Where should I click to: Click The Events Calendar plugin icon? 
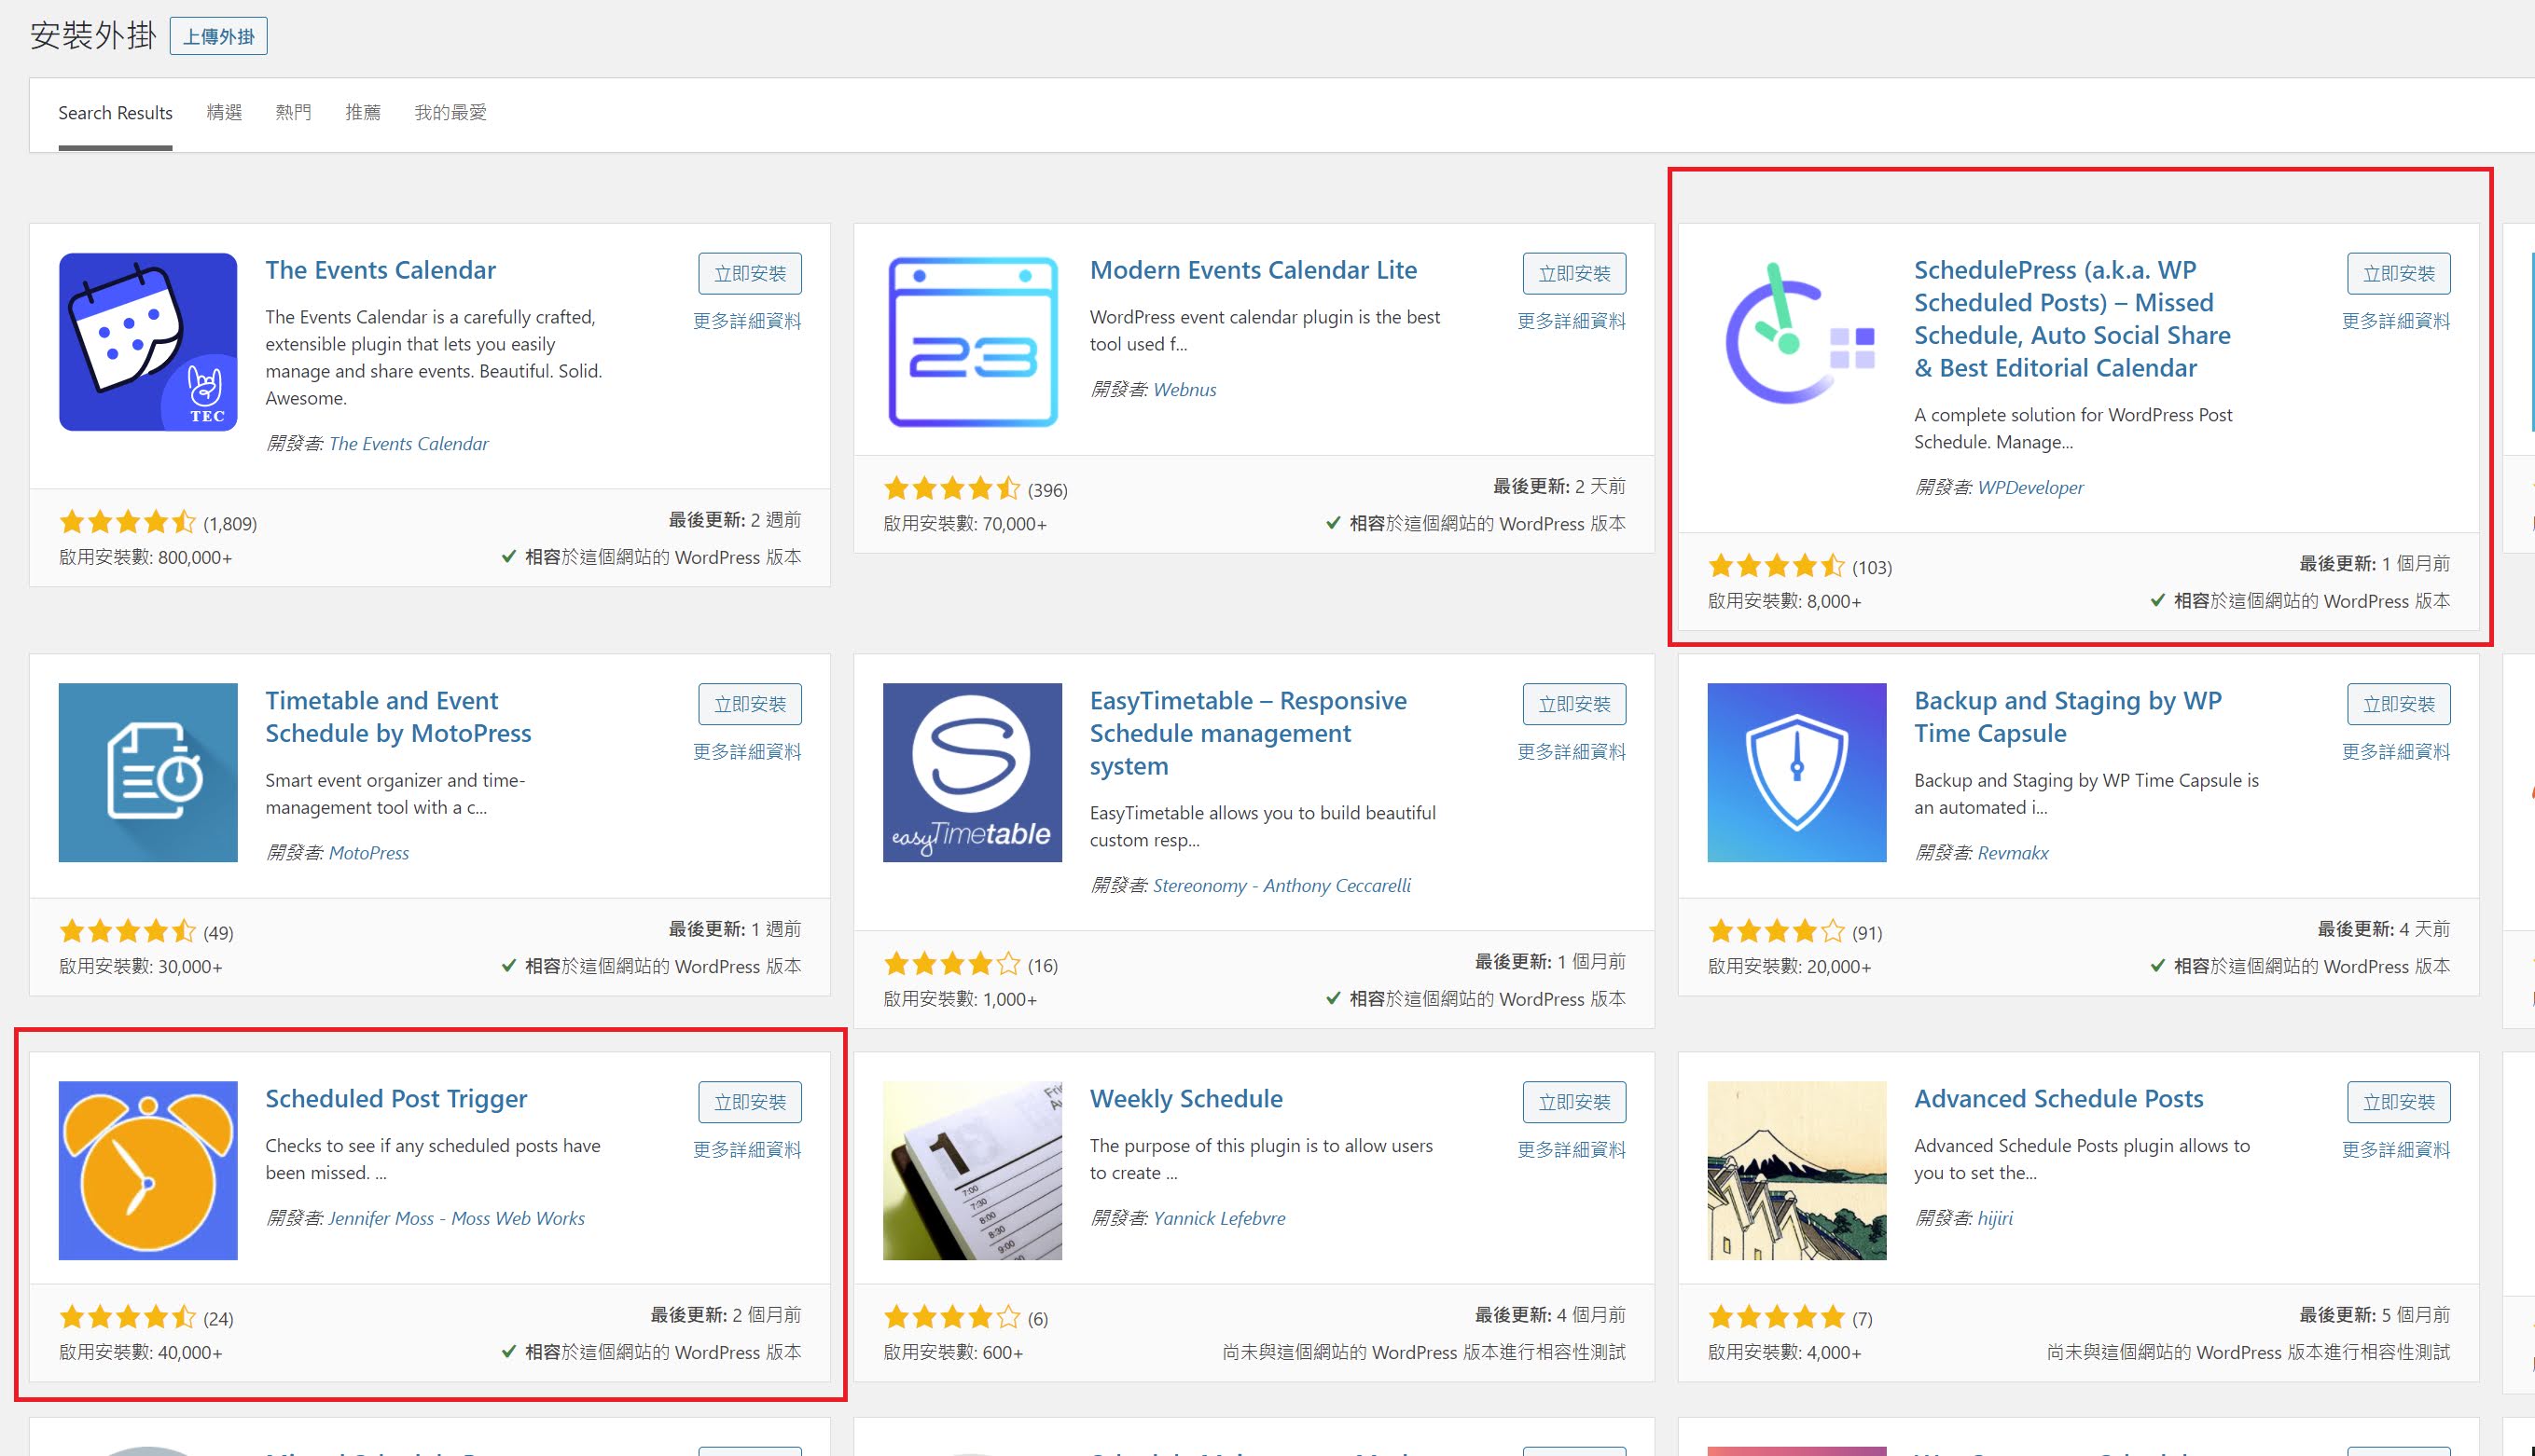(x=148, y=342)
